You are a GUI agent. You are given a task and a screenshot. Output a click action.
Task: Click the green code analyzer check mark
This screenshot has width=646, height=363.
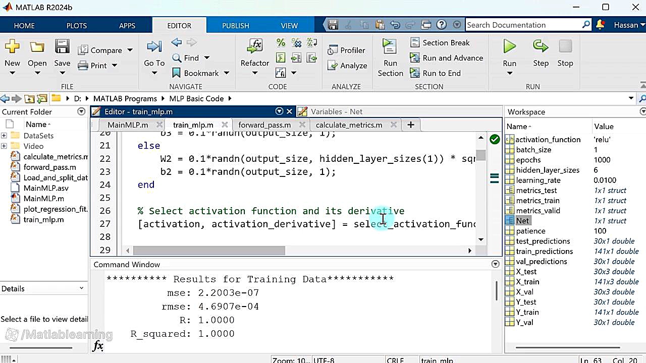click(495, 139)
